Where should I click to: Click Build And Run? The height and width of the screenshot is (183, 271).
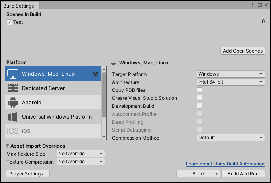click(243, 174)
